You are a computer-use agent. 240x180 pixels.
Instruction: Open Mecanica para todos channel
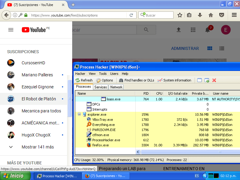click(33, 111)
